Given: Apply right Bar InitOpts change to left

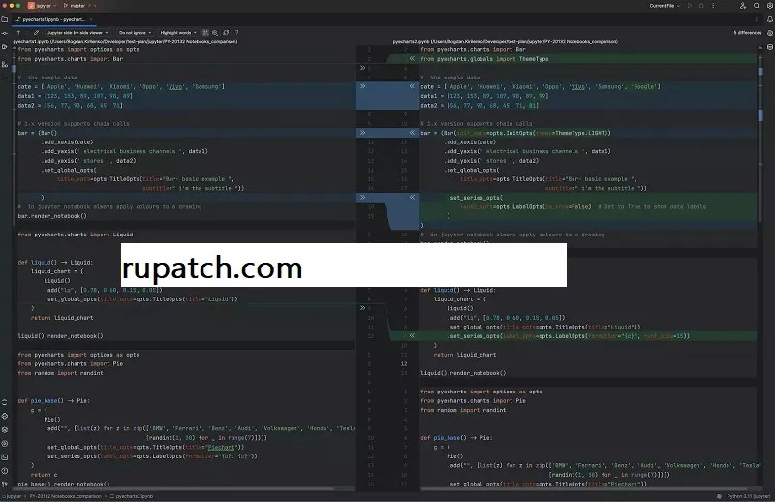Looking at the screenshot, I should point(412,133).
